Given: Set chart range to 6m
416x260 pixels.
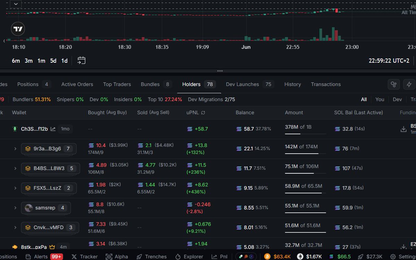Looking at the screenshot, I should [x=16, y=61].
